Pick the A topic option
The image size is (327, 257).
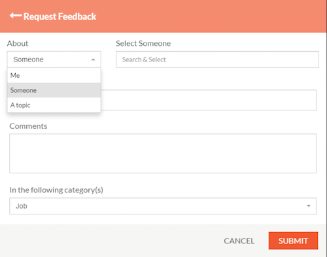(x=54, y=105)
